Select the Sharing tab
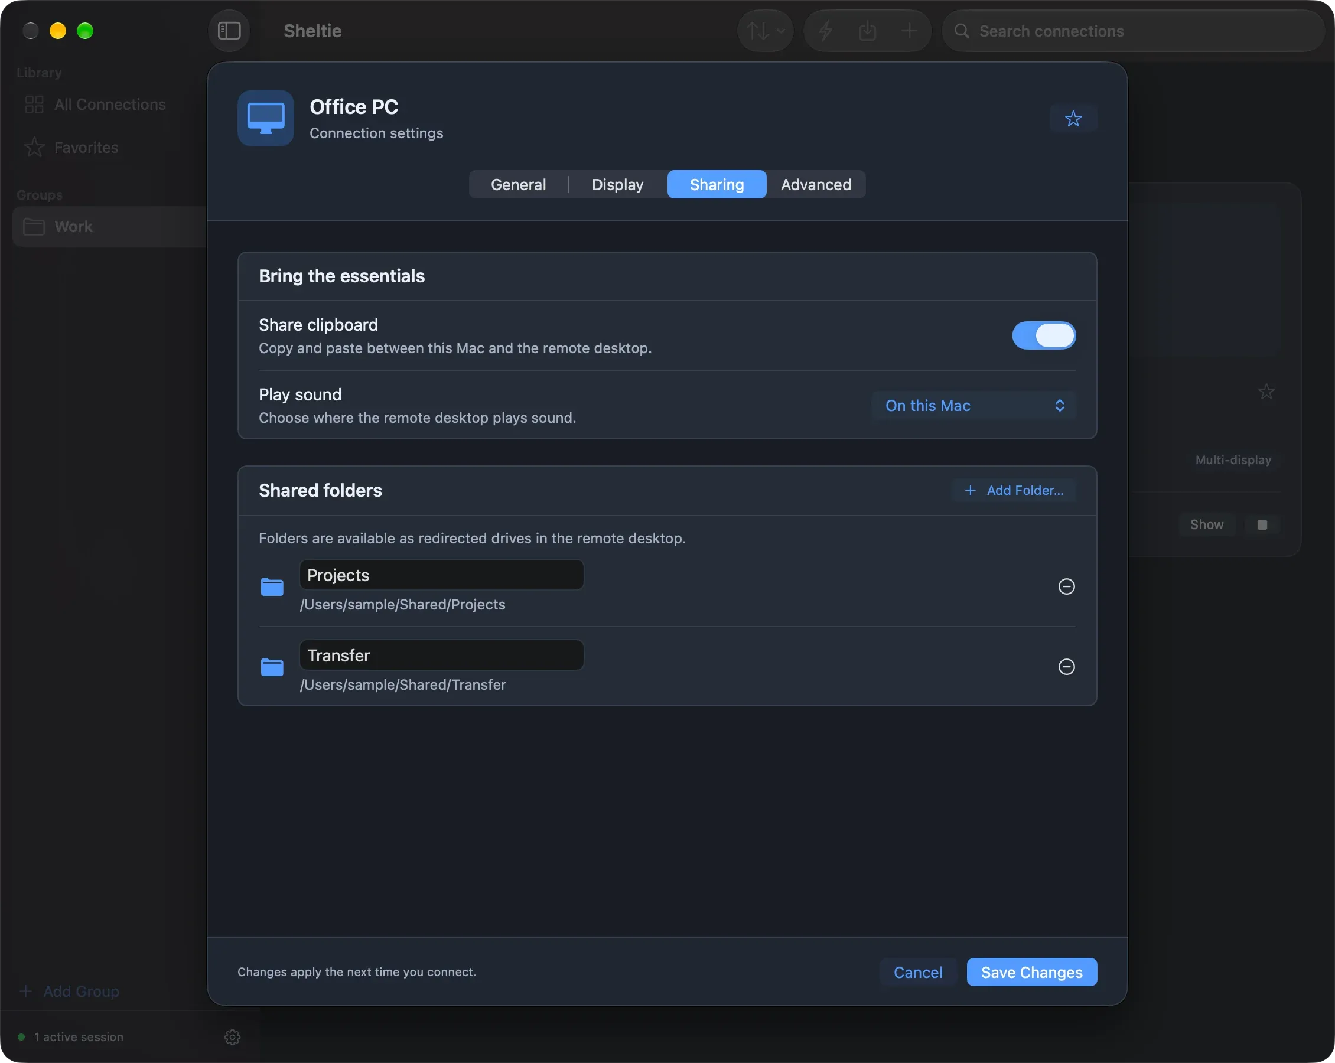 point(717,184)
